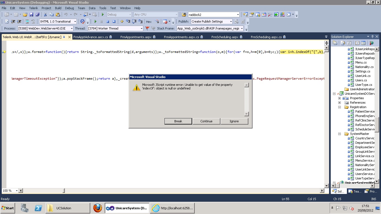Click the Step Into icon
Screen dimensions: 381x214
click(x=128, y=21)
